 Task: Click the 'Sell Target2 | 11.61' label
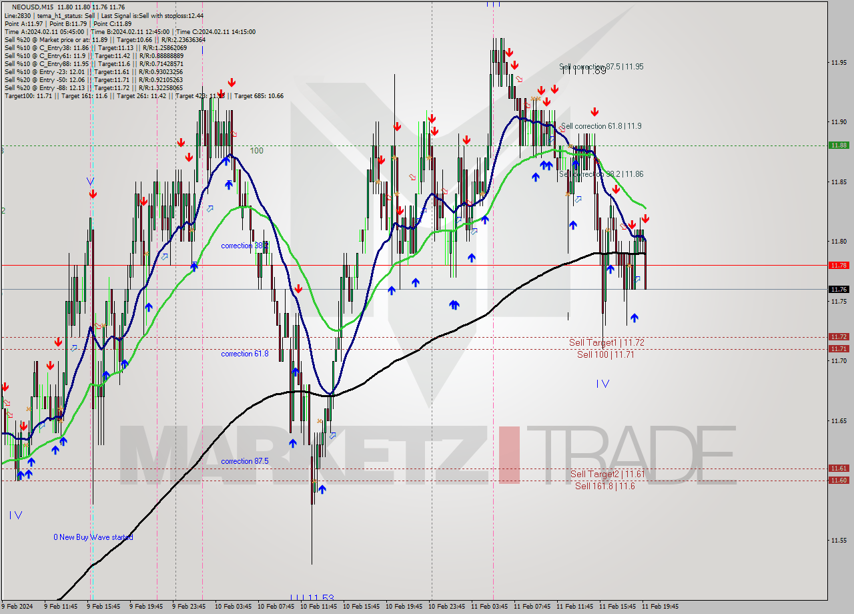[608, 474]
